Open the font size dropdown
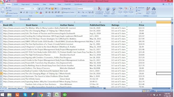This screenshot has height=97, width=174. [x=36, y=9]
